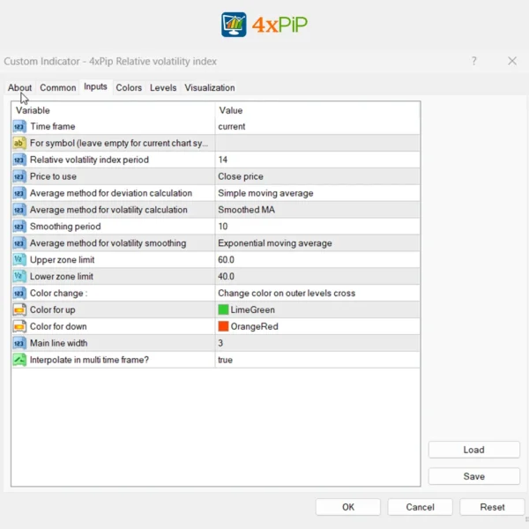Click the boolean icon beside Interpolate row
529x529 pixels.
19,360
